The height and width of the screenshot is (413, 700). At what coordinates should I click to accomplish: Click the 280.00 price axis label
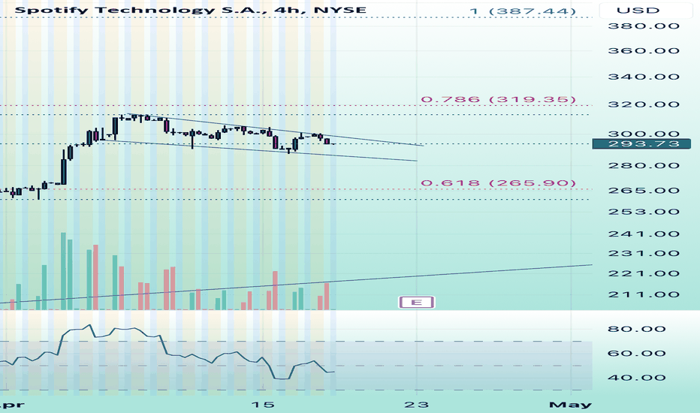coord(644,166)
